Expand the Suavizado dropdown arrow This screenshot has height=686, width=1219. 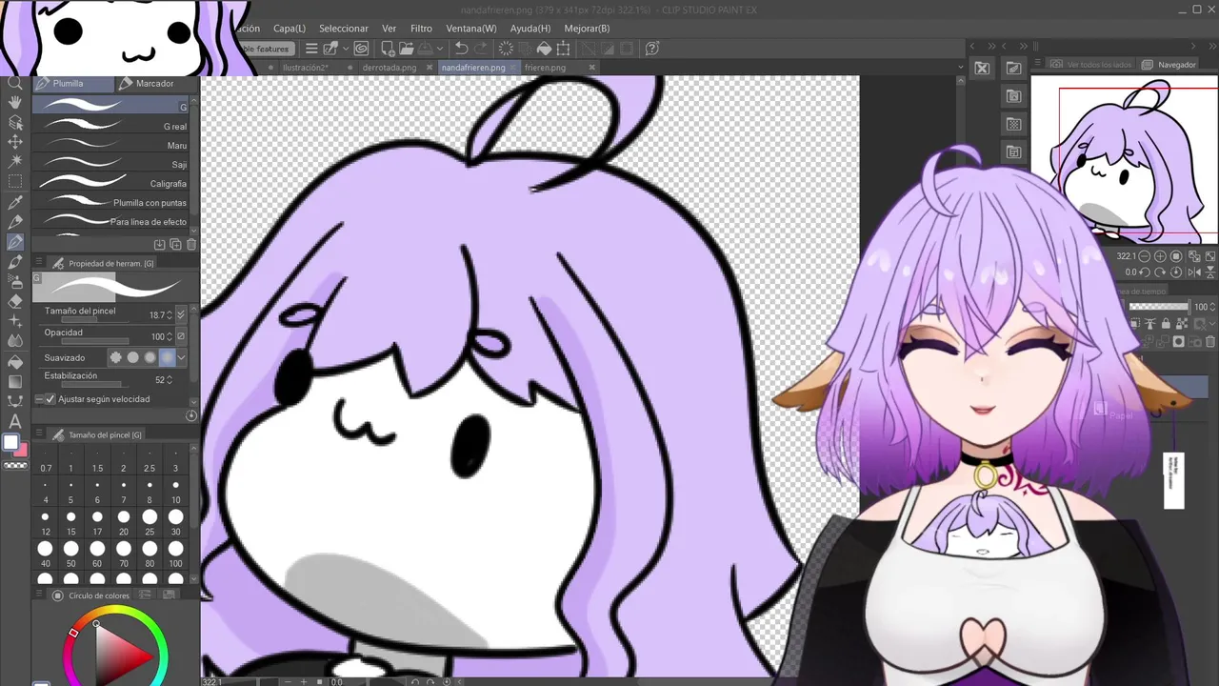tap(181, 357)
